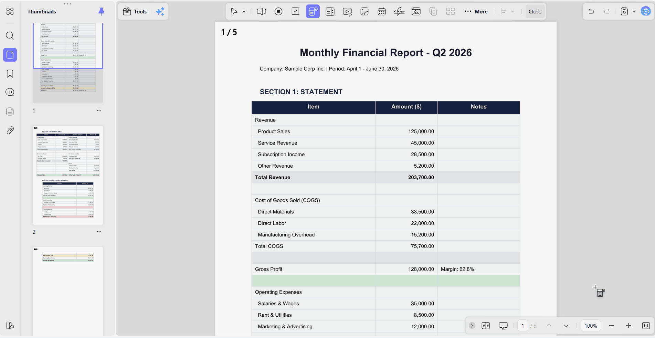Click the 'Gross Profit' row label
Image resolution: width=655 pixels, height=338 pixels.
click(x=269, y=269)
